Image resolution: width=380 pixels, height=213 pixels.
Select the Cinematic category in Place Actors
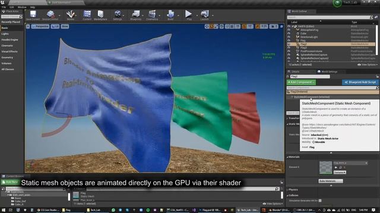(7, 46)
